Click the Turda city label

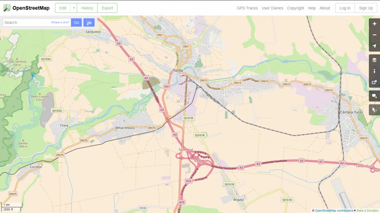178,70
